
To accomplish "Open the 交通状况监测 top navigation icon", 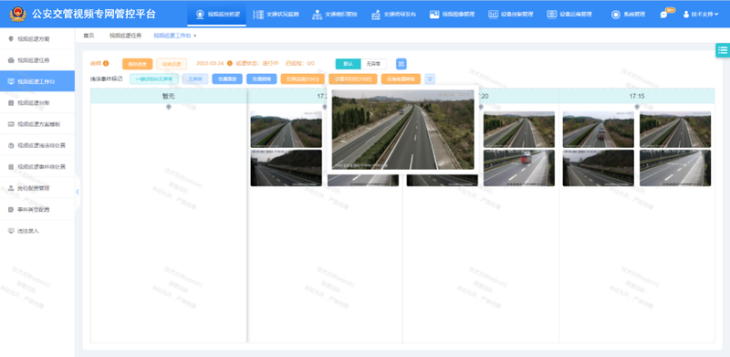I will (258, 14).
